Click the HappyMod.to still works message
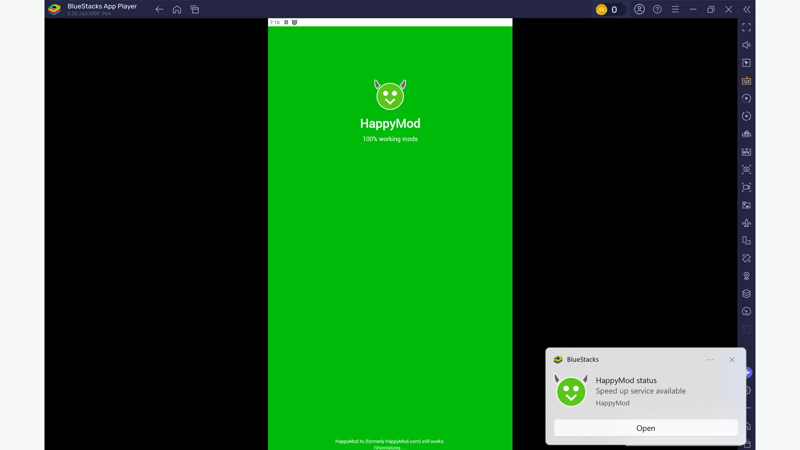This screenshot has width=800, height=450. 389,441
